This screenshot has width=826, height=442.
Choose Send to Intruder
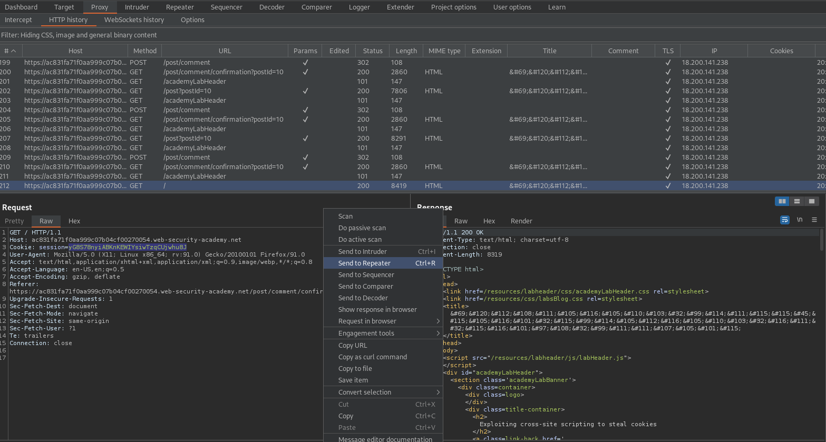pos(383,252)
